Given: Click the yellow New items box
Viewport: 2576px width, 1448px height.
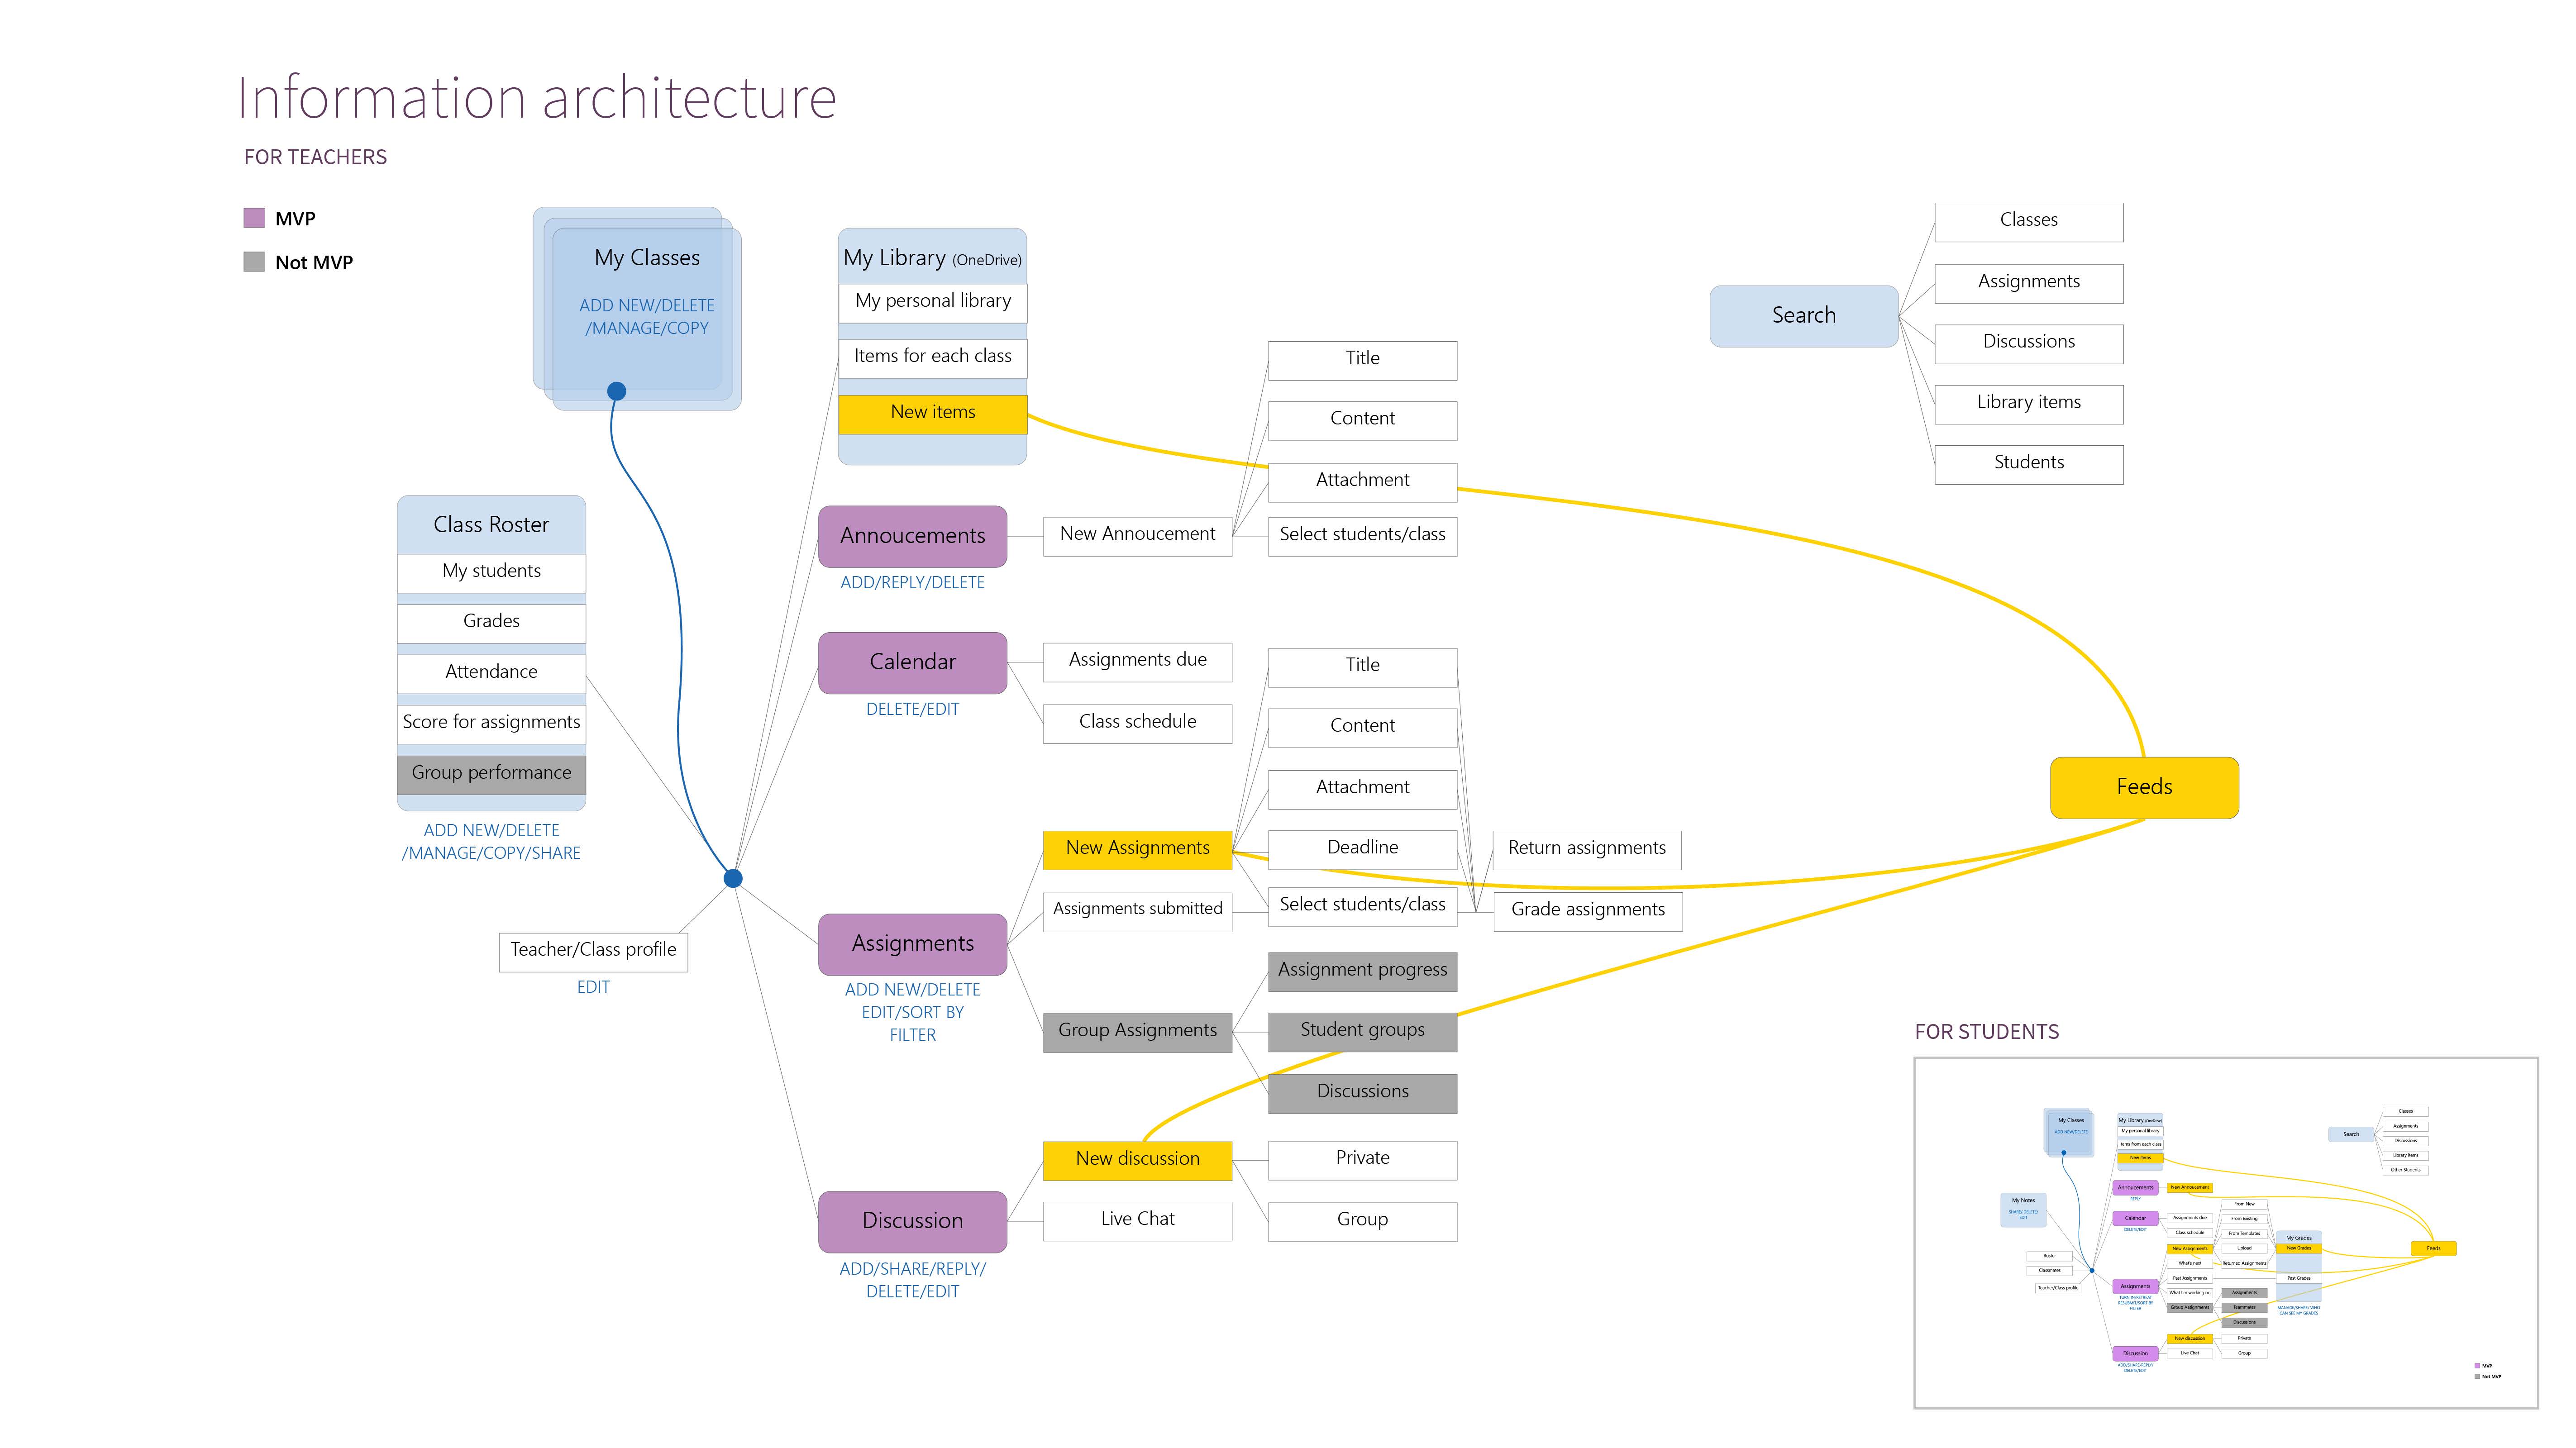Looking at the screenshot, I should (933, 414).
